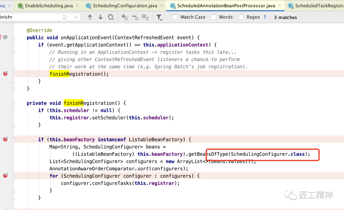This screenshot has width=344, height=210.
Task: Close ScheduledAnnotationBeanPostProcessor.java tab
Action: click(280, 6)
